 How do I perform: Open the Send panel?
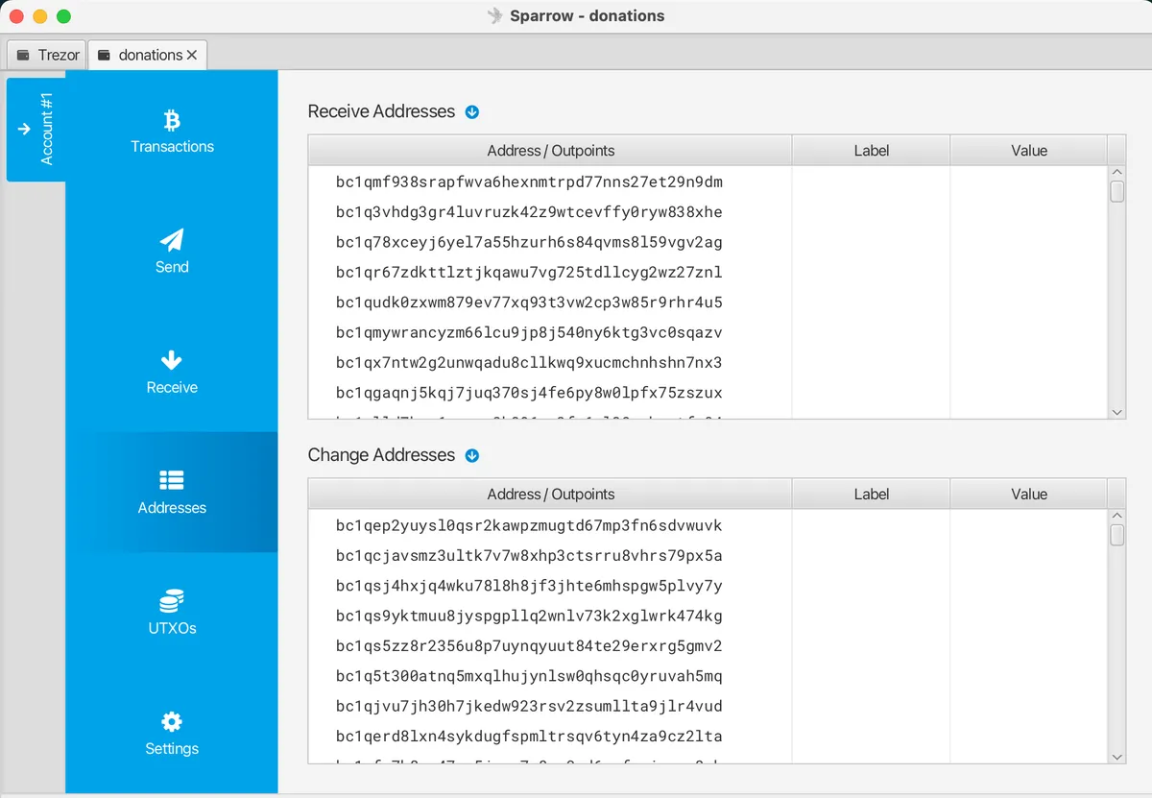pos(172,251)
